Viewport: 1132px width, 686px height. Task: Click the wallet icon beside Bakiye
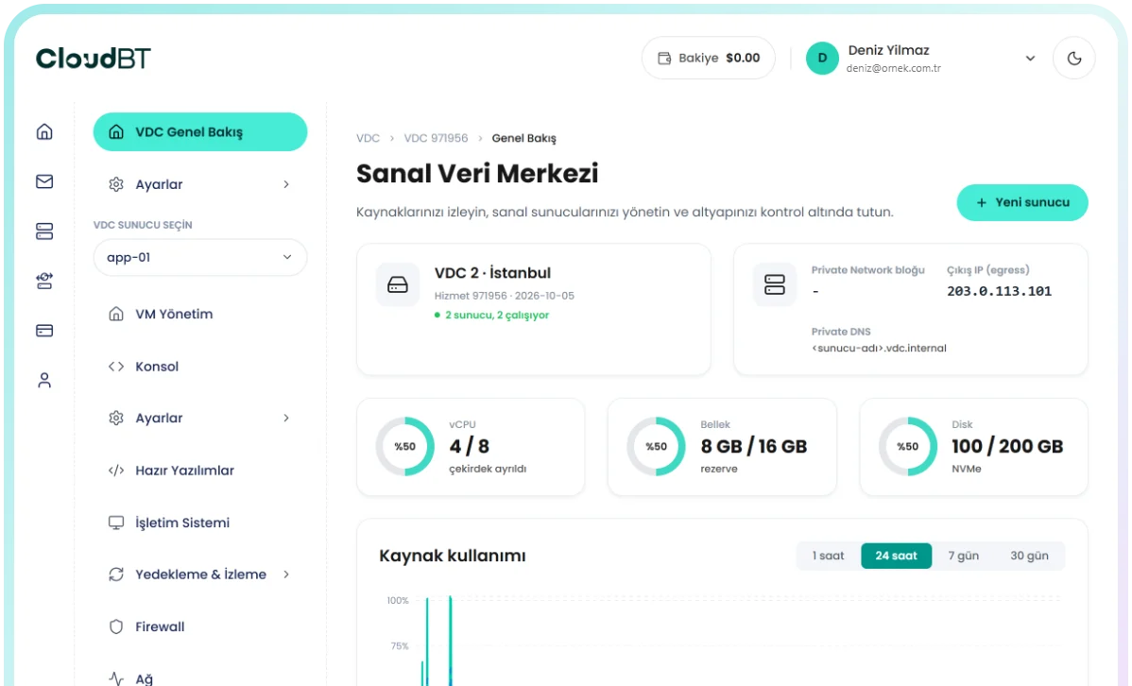[664, 59]
